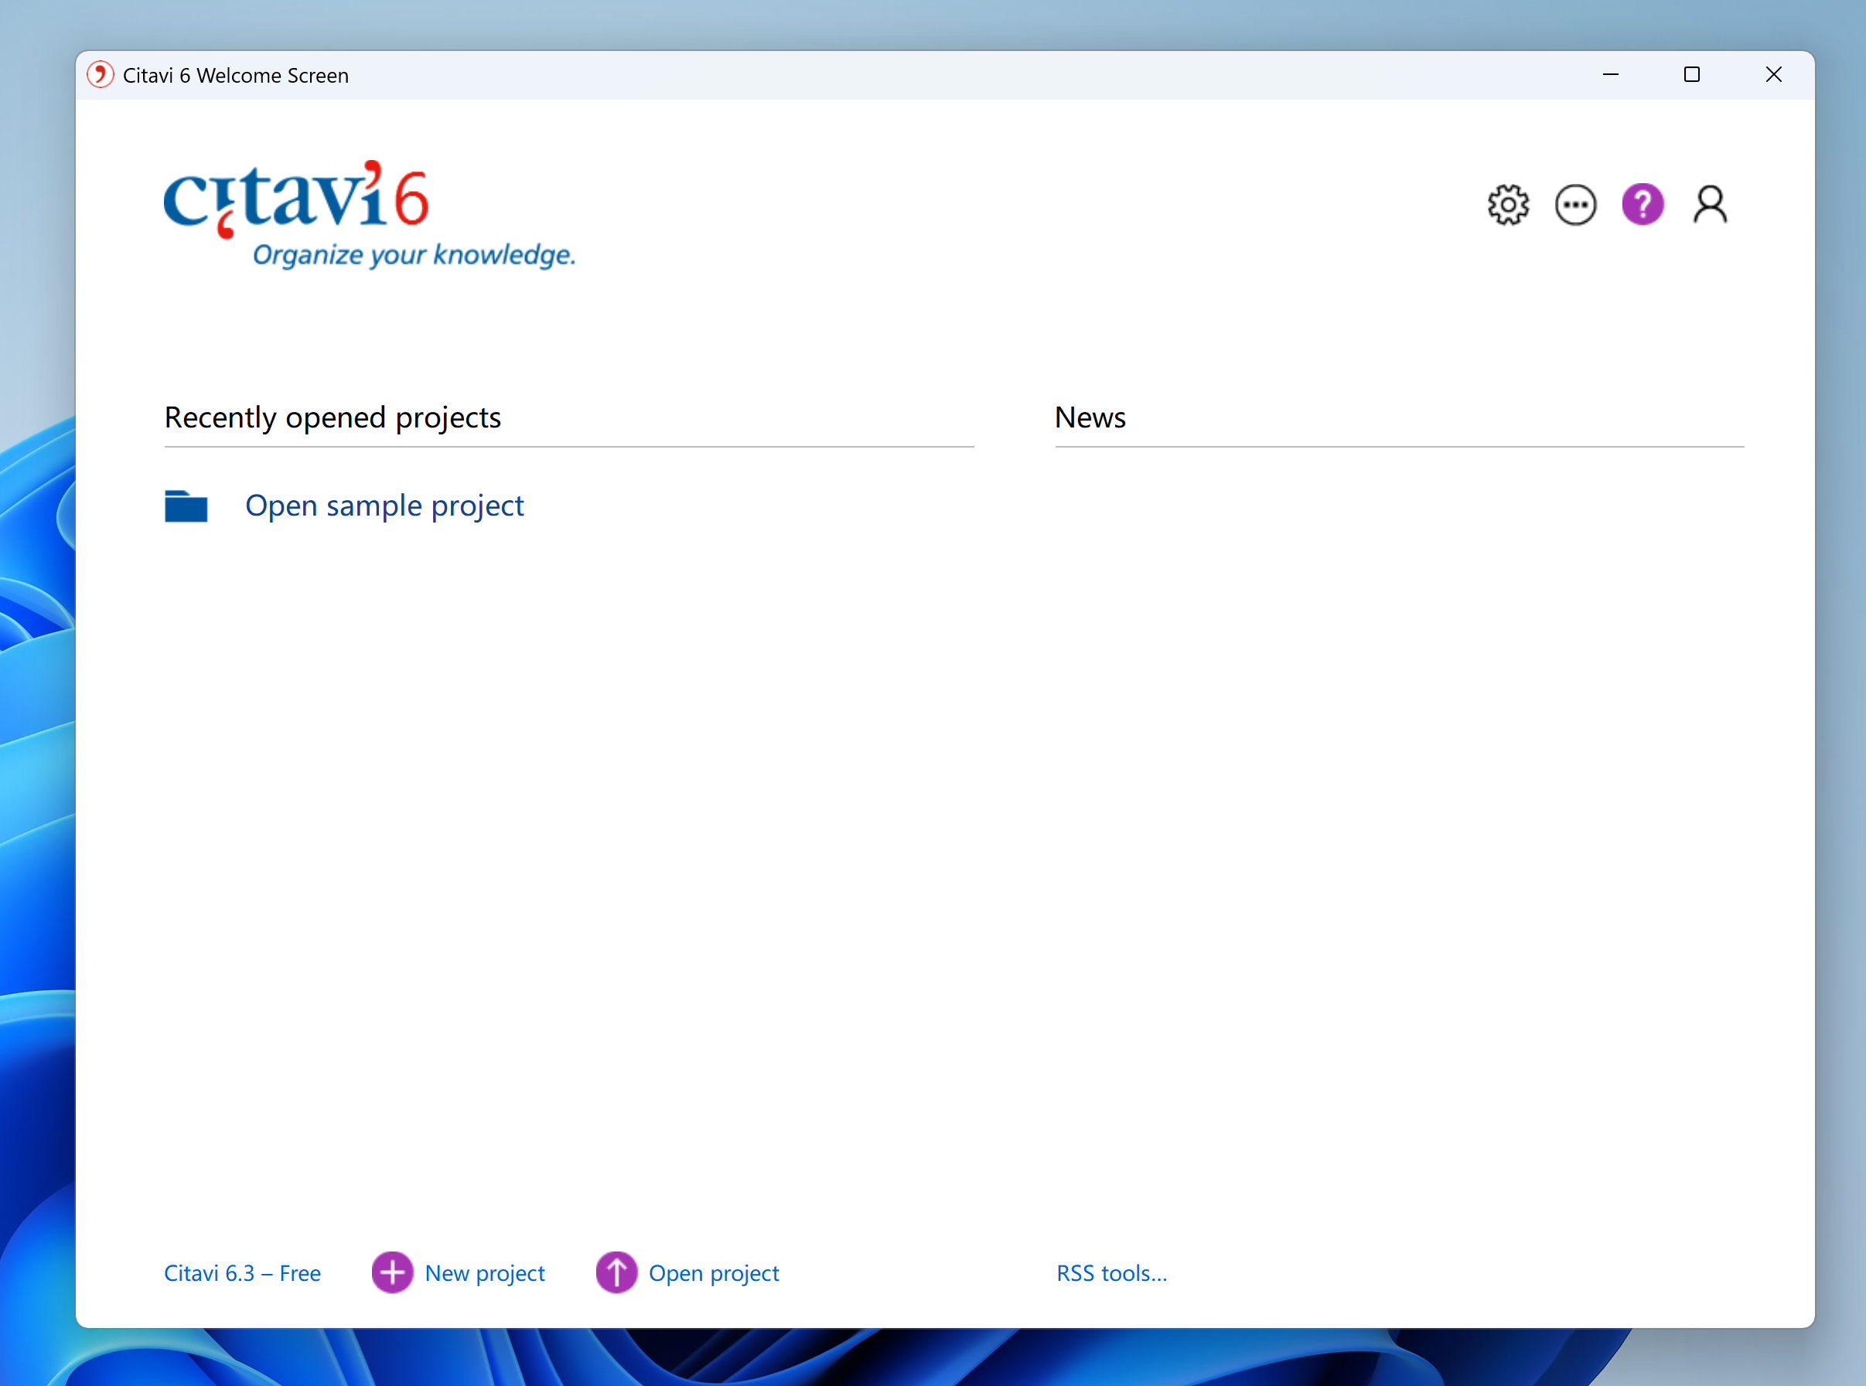Click the Recently opened projects heading
This screenshot has width=1866, height=1386.
pyautogui.click(x=333, y=418)
